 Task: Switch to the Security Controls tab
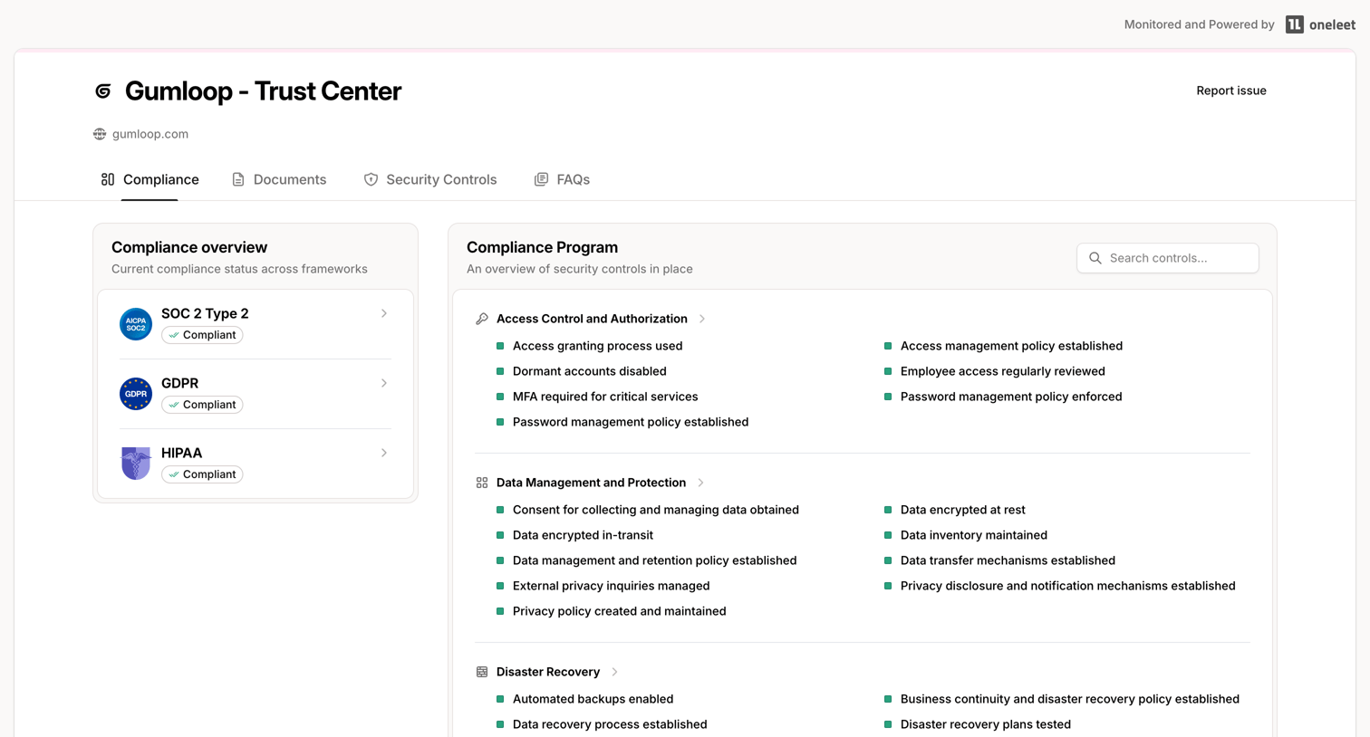(x=430, y=179)
